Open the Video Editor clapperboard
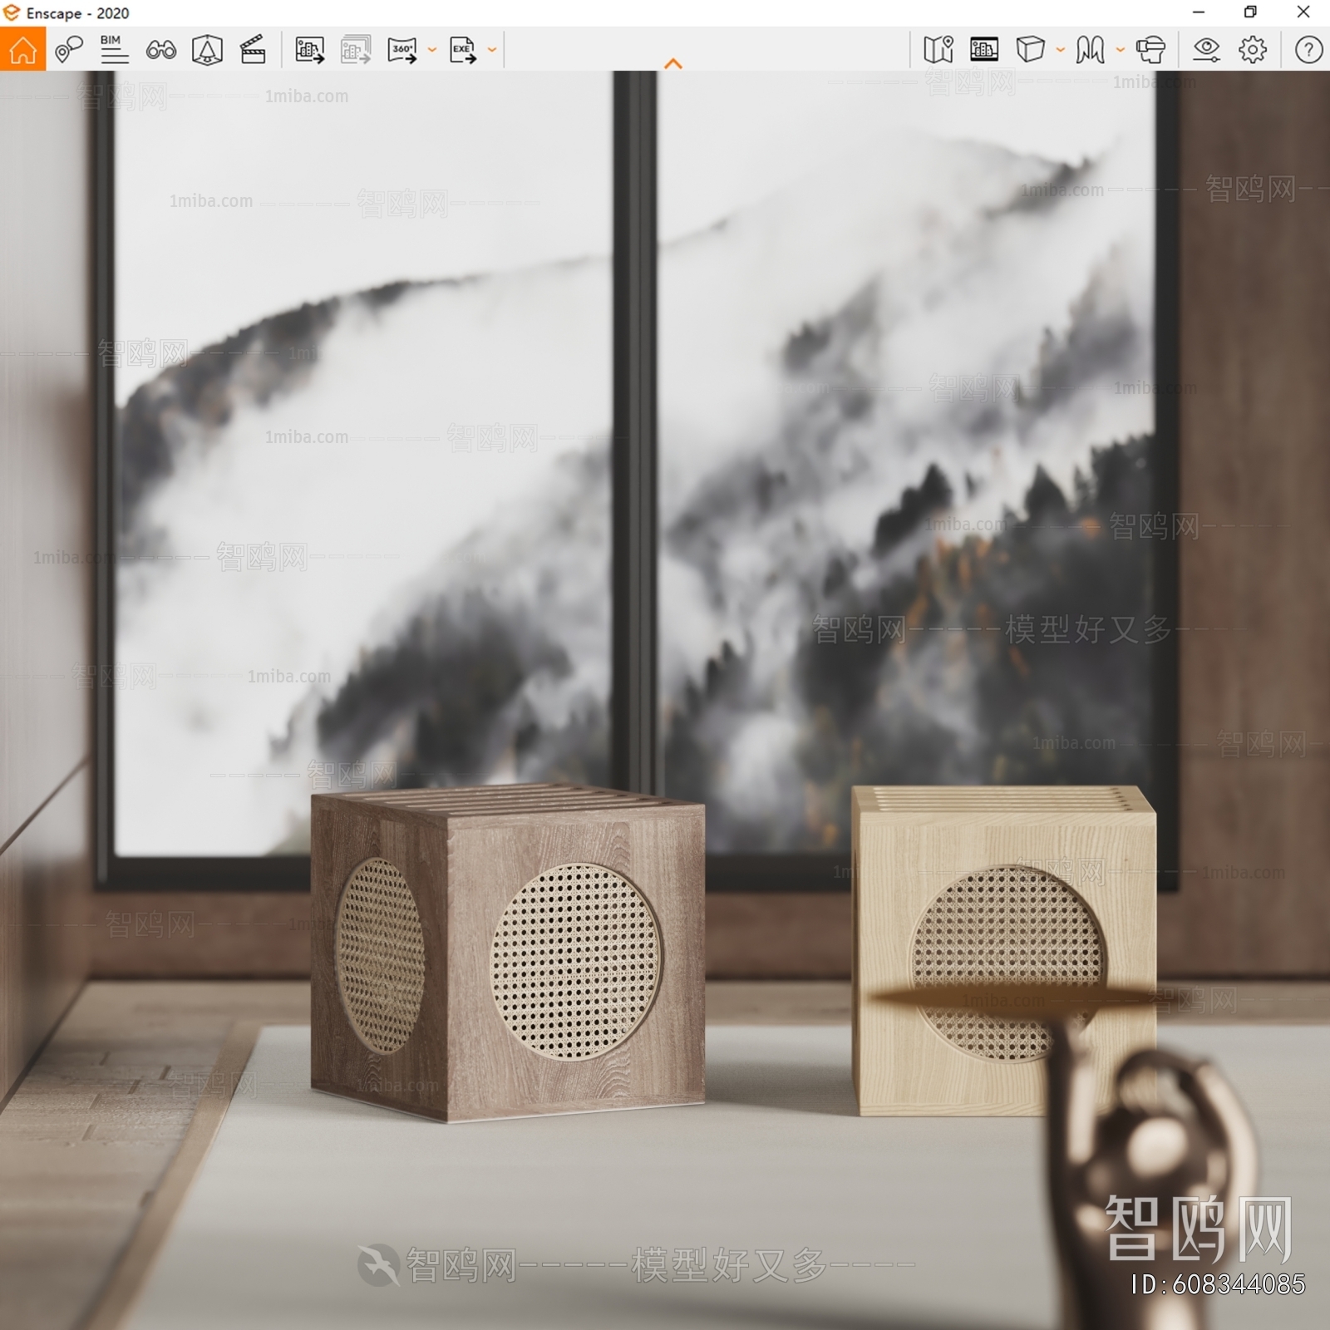Image resolution: width=1330 pixels, height=1330 pixels. (253, 50)
